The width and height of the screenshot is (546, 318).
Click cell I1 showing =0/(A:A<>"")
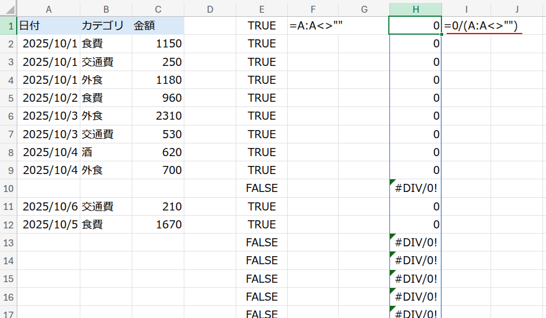pos(466,26)
